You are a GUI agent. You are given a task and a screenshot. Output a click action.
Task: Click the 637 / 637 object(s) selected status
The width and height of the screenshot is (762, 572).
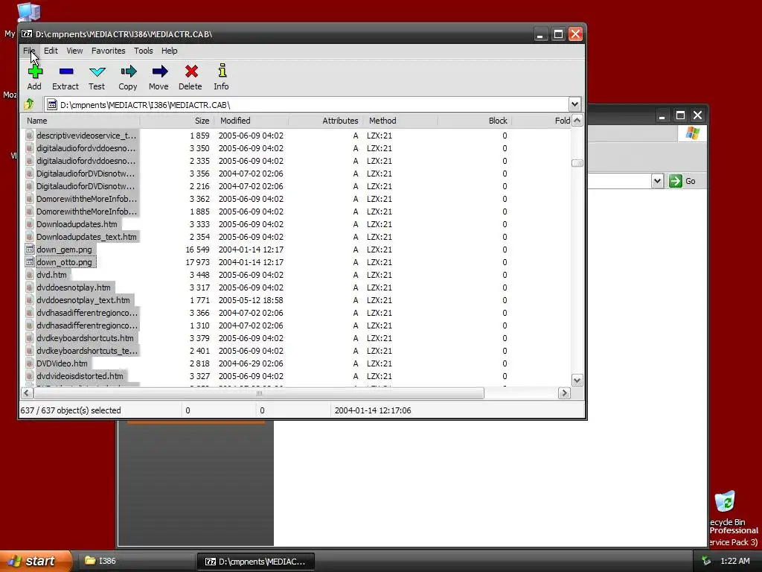(x=71, y=410)
